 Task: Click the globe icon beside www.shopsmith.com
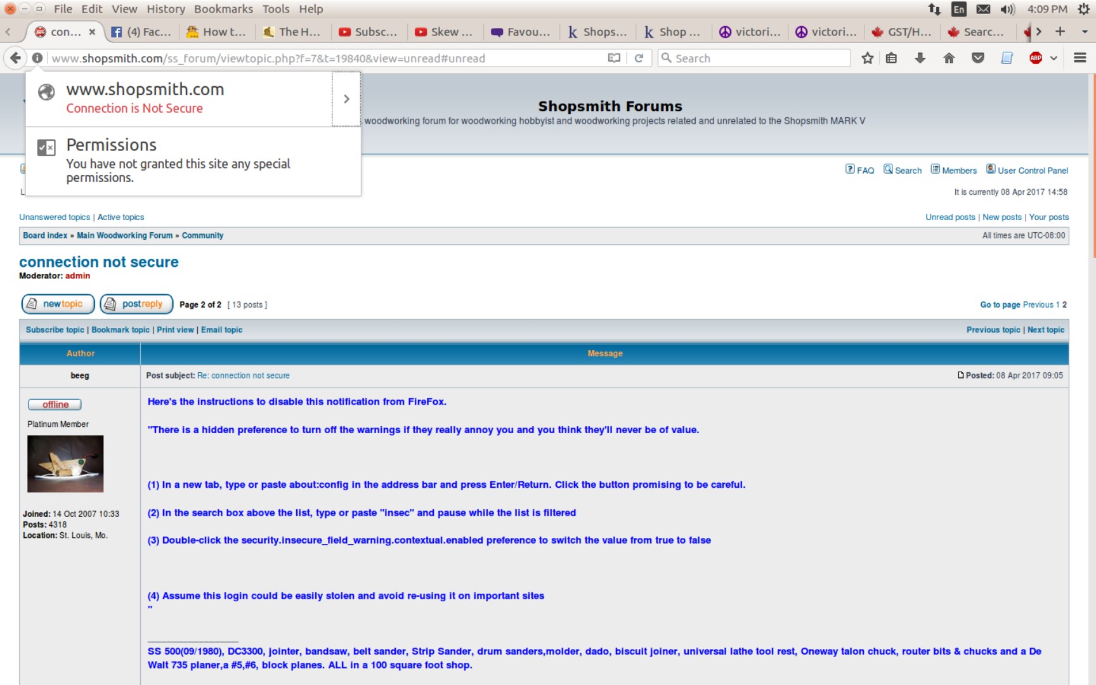click(46, 92)
